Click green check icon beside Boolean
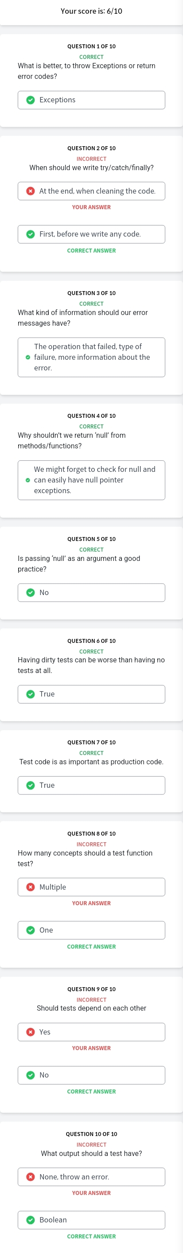This screenshot has height=1253, width=183. coord(30,1219)
